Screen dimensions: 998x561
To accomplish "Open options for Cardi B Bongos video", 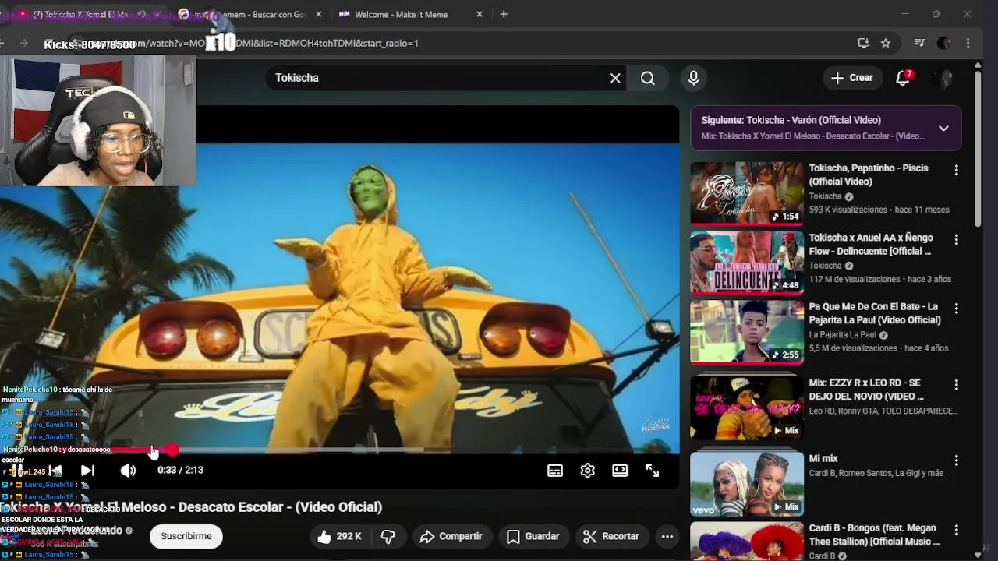I will 956,530.
